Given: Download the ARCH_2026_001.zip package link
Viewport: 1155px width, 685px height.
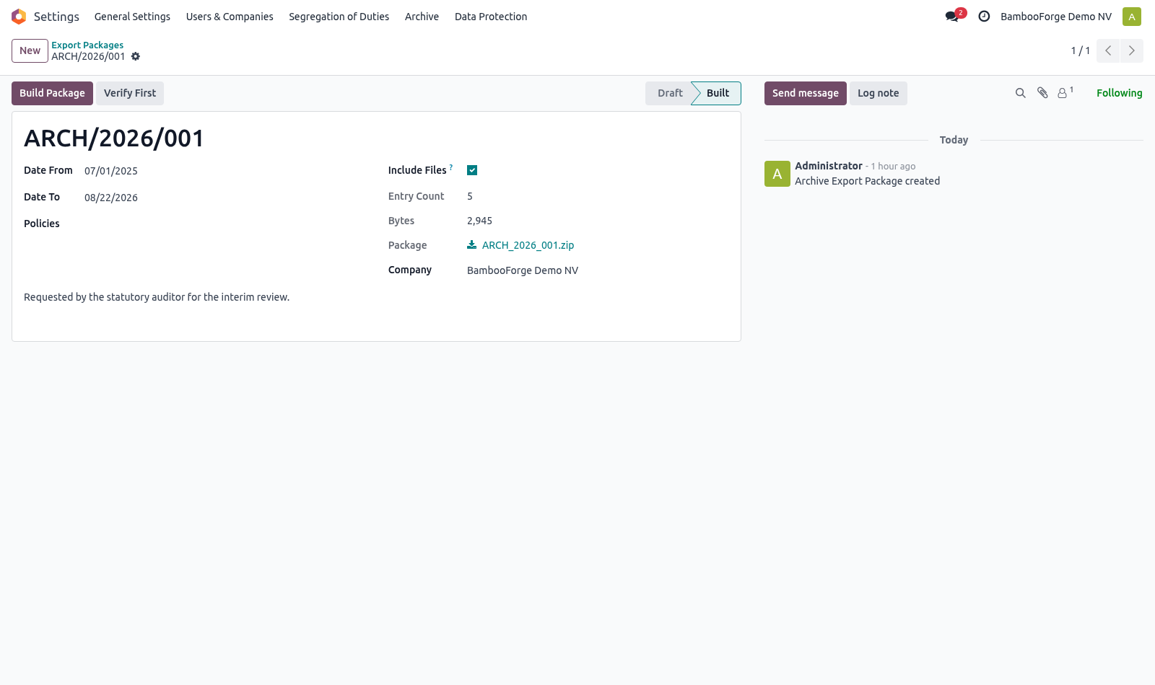Looking at the screenshot, I should (x=528, y=245).
